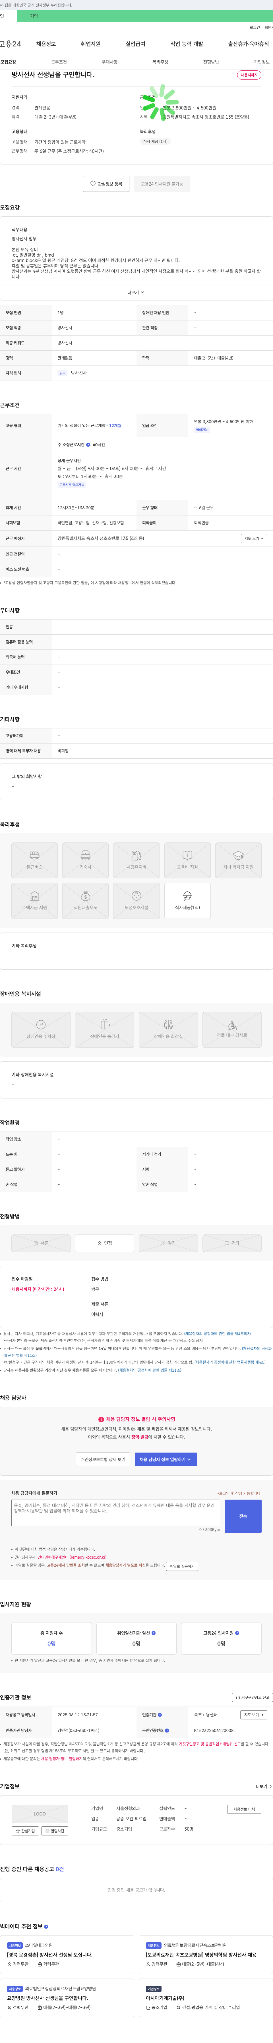273x2043 pixels.
Task: Click the 자녀 학자금 지원 icon
Action: pos(238,860)
